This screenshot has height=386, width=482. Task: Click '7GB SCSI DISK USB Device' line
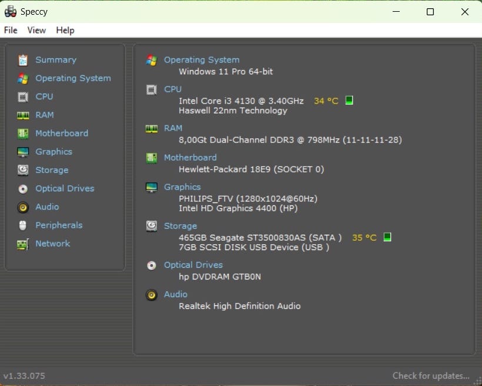254,248
